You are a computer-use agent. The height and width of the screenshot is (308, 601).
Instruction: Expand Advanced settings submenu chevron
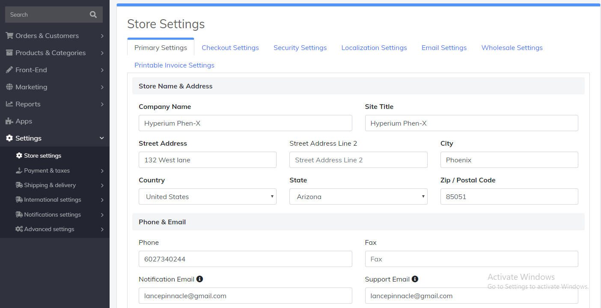(x=102, y=229)
